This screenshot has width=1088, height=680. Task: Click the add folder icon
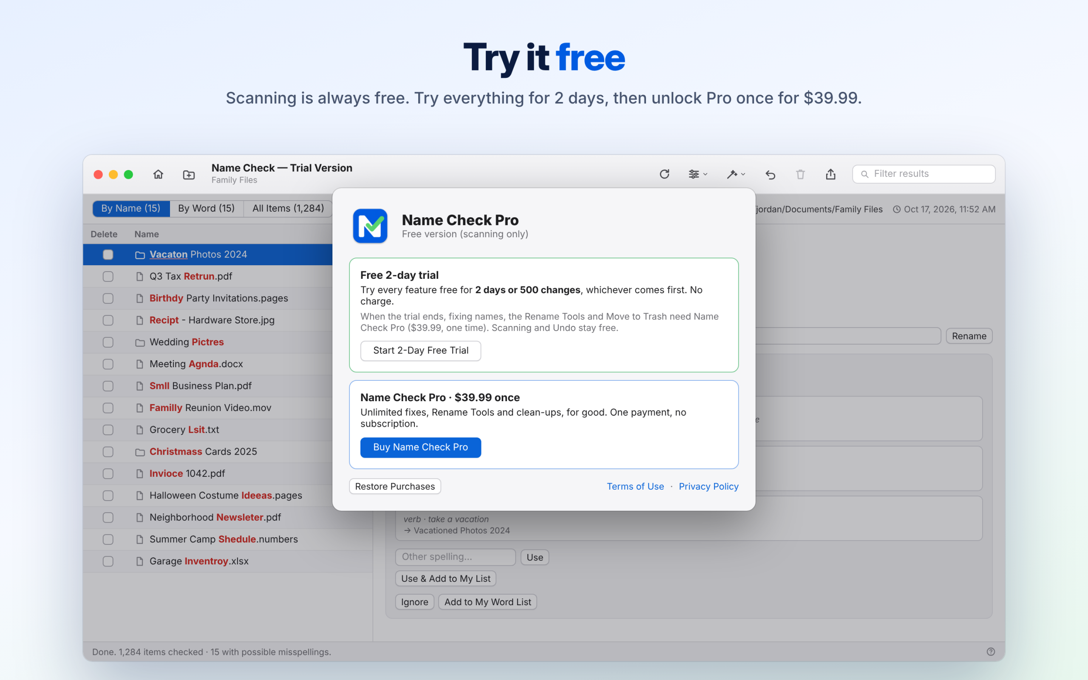point(189,175)
